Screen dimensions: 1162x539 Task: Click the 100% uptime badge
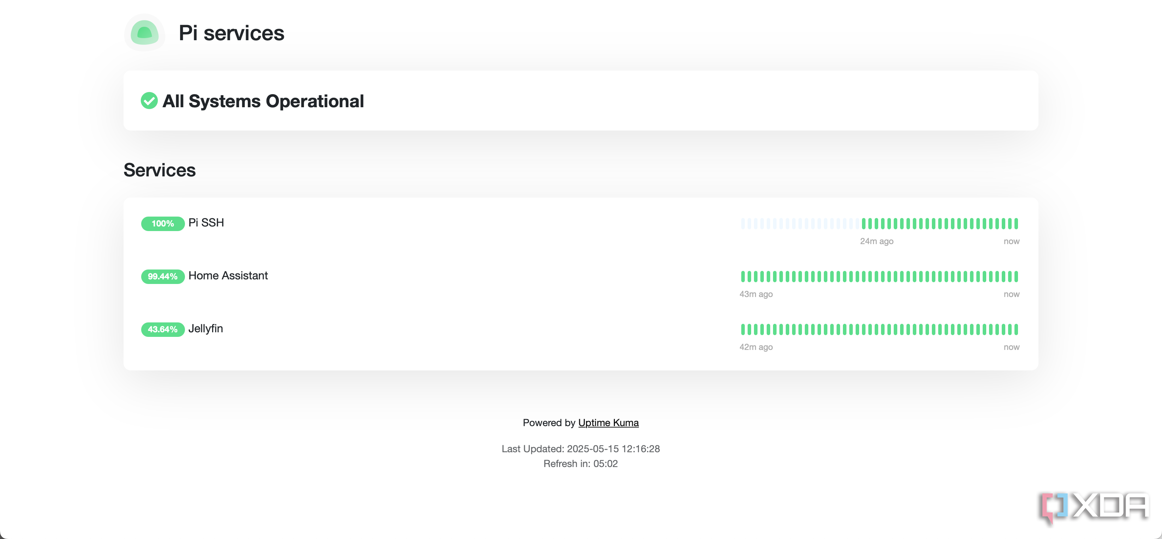click(162, 224)
